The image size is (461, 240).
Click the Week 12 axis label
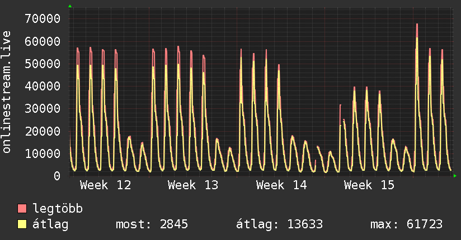pyautogui.click(x=105, y=185)
